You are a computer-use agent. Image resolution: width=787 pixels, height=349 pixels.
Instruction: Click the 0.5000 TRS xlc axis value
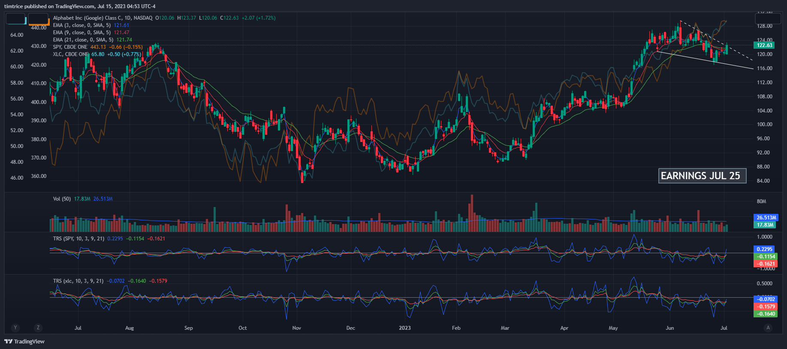tap(765, 284)
